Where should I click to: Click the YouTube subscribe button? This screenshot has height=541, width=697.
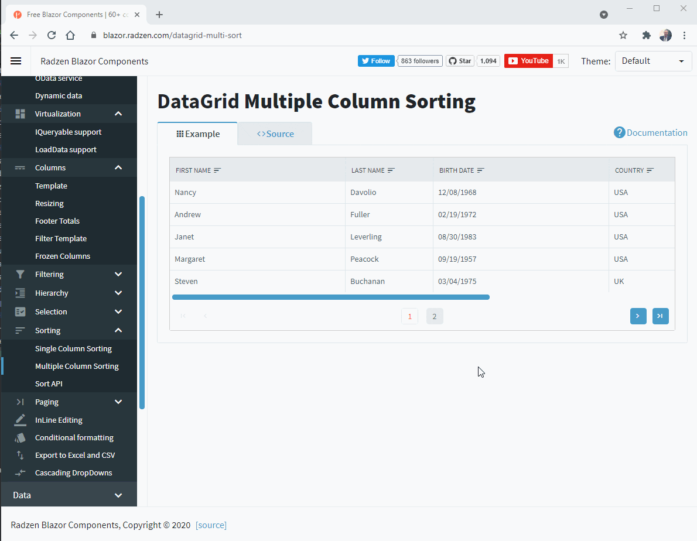[x=528, y=61]
